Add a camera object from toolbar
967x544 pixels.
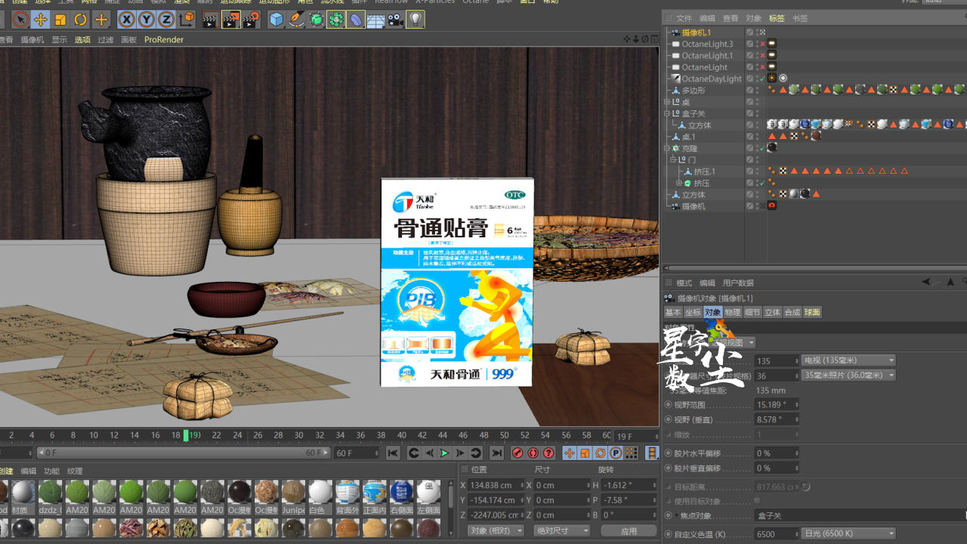click(395, 20)
